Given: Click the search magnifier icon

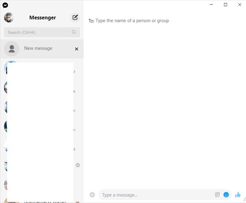Looking at the screenshot, I should [x=74, y=32].
